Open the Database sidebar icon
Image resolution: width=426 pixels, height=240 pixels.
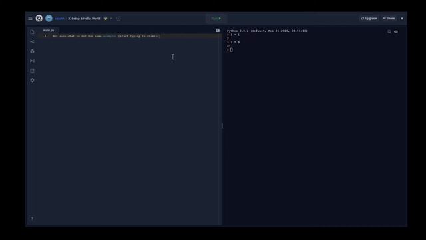tap(33, 71)
